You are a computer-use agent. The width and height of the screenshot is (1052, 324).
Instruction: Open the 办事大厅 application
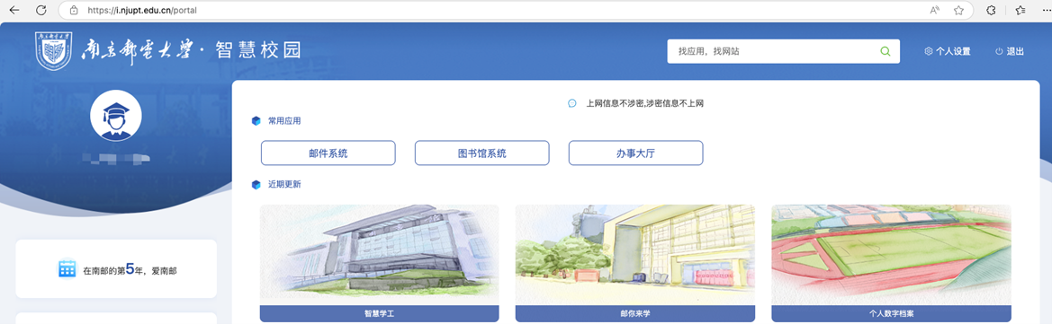[635, 153]
